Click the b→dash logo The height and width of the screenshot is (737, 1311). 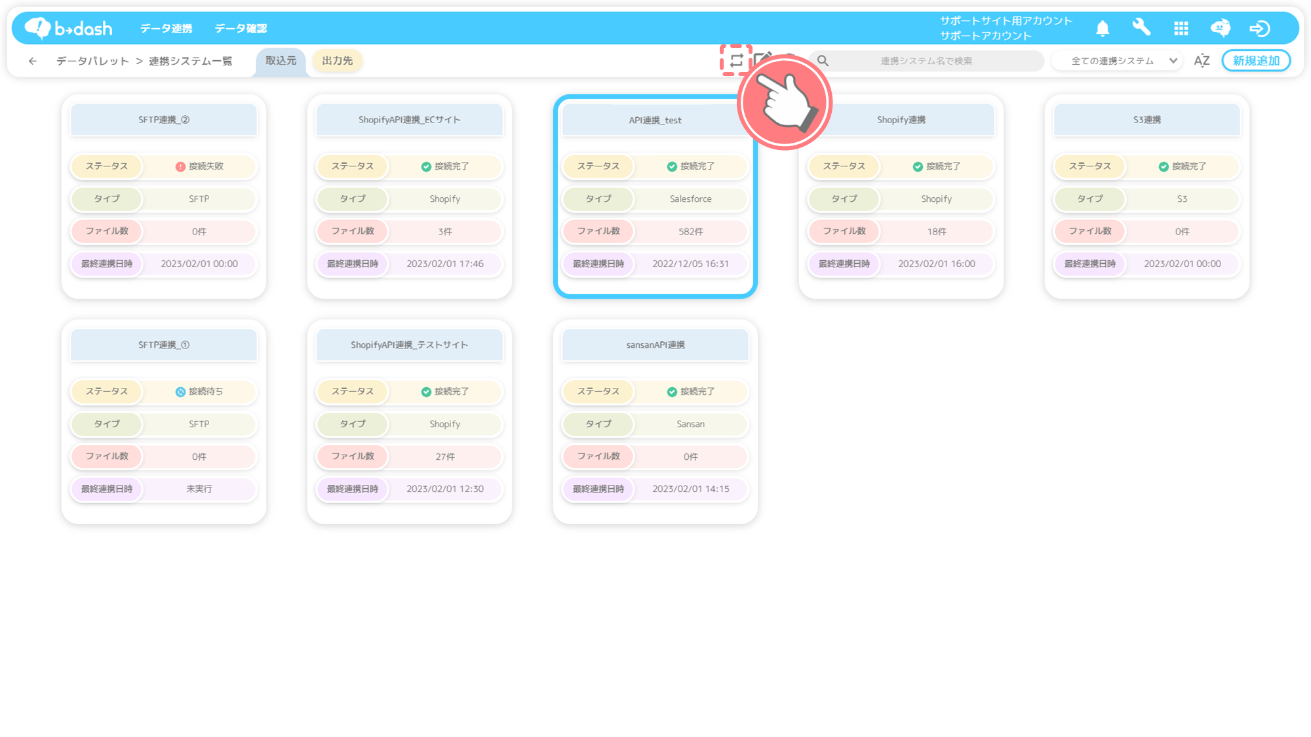68,28
